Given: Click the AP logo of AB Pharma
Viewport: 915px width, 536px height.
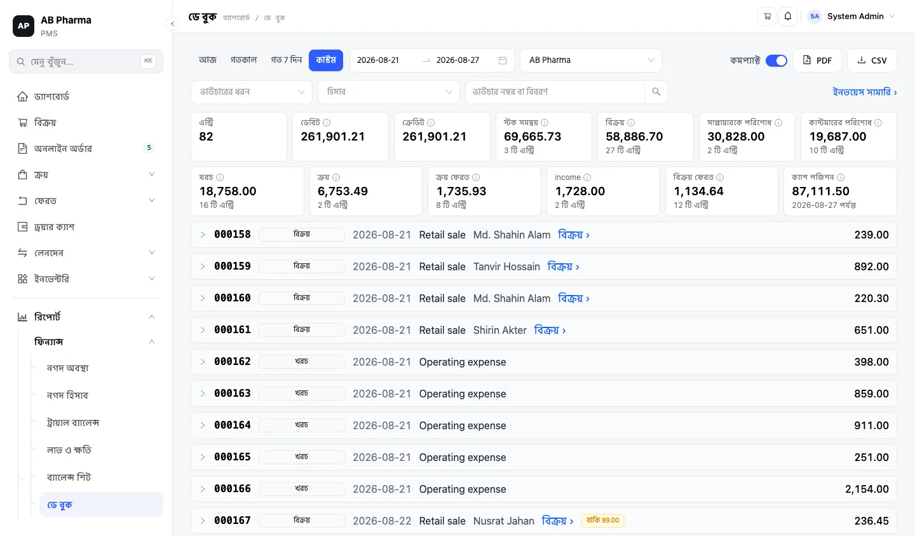Looking at the screenshot, I should tap(24, 26).
